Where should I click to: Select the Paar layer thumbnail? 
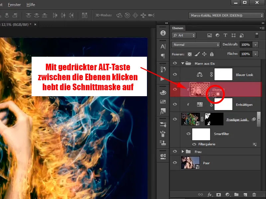190,163
